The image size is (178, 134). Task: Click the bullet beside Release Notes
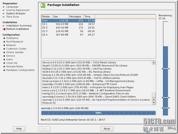click(4, 66)
